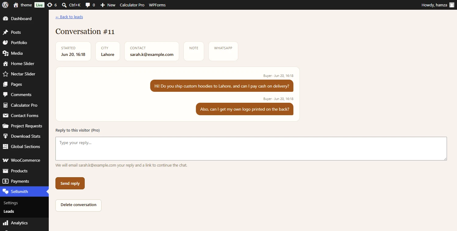Click the Dashboard gauge icon
The image size is (457, 231).
[x=5, y=19]
